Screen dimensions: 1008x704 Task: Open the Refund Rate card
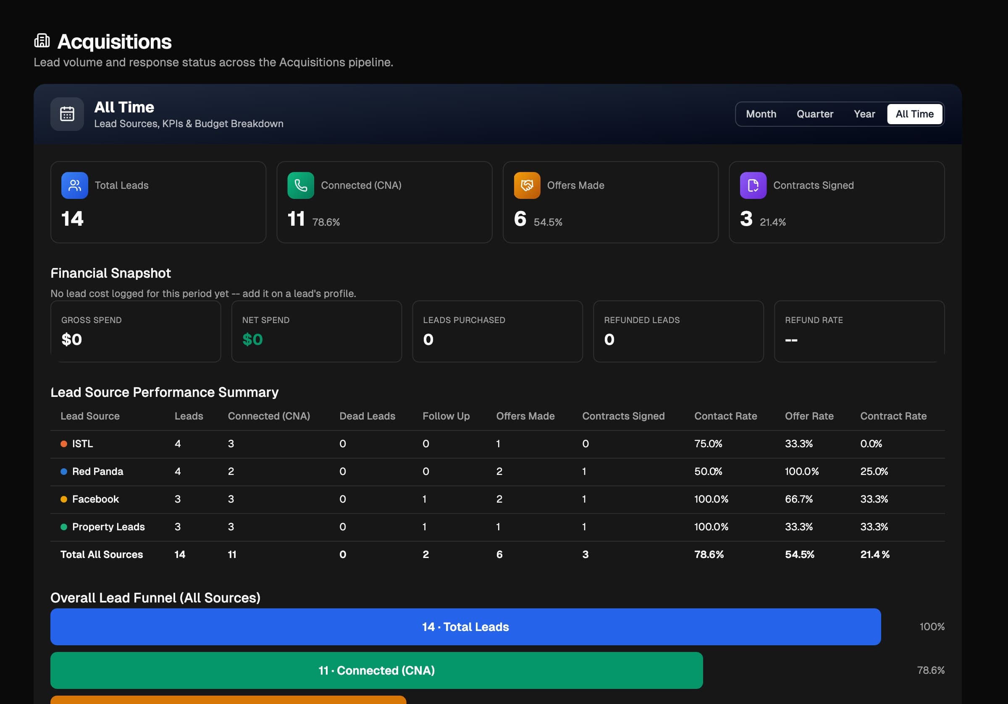coord(859,331)
